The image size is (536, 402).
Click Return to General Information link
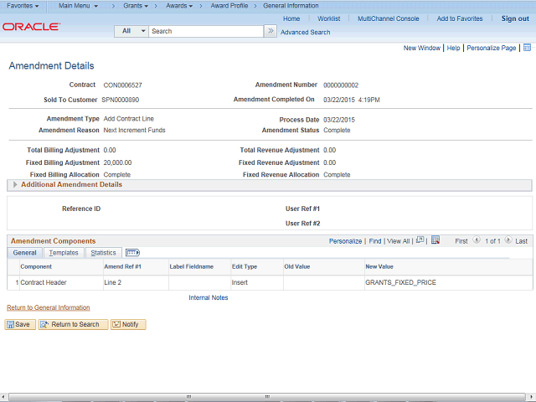point(48,307)
